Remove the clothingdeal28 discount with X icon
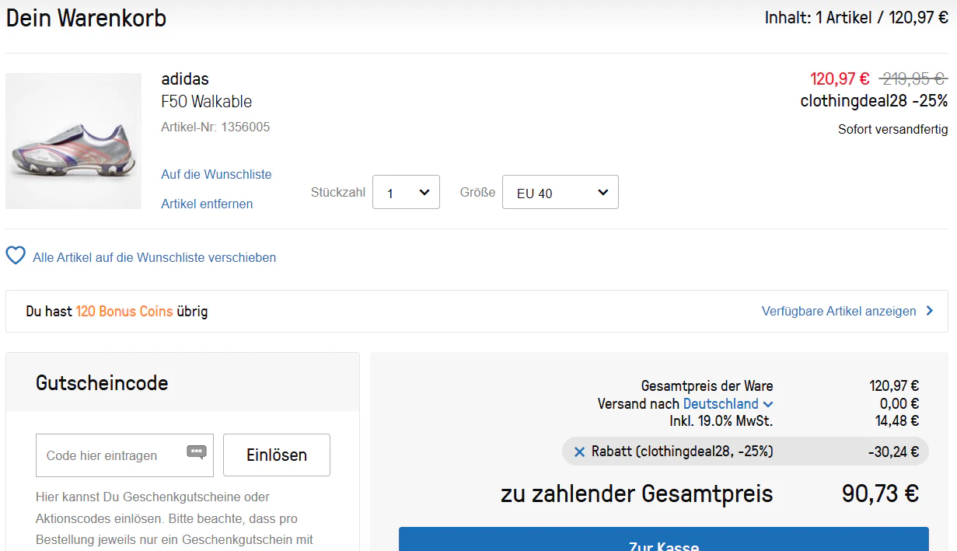Viewport: 957px width, 551px height. [x=579, y=452]
